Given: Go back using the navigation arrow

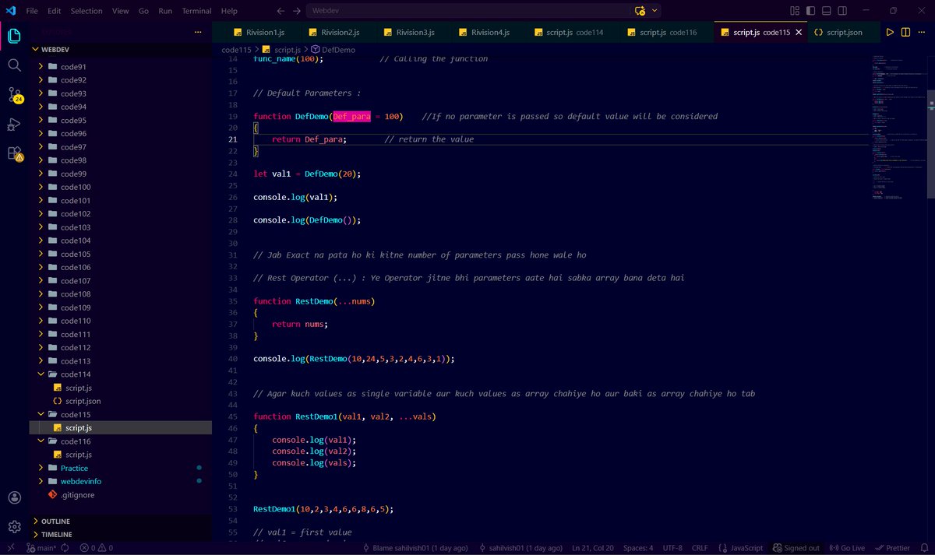Looking at the screenshot, I should [280, 11].
